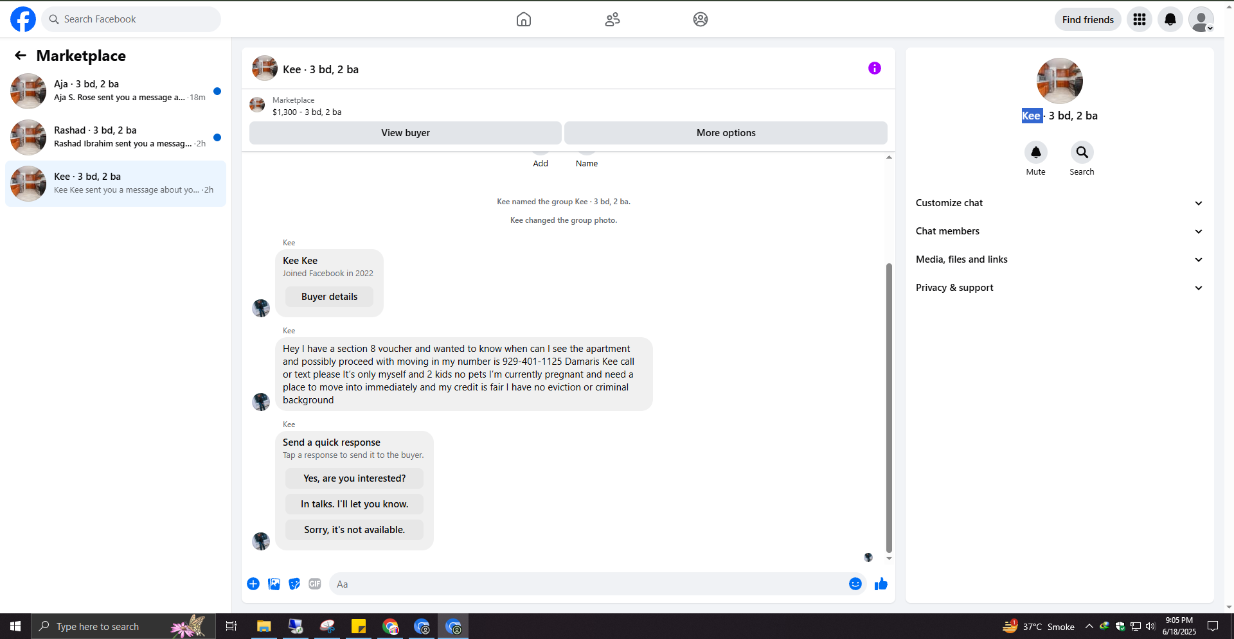Click the chat scroll down arrow
This screenshot has width=1234, height=639.
tap(889, 559)
